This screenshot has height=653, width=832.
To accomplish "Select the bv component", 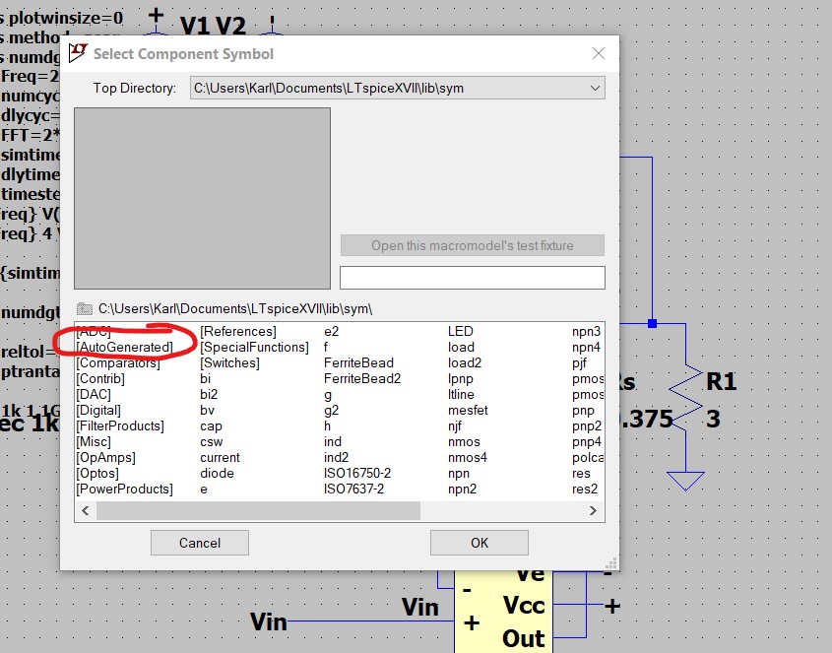I will coord(207,411).
